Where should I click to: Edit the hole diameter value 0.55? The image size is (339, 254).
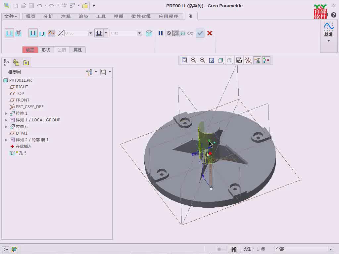click(x=76, y=33)
